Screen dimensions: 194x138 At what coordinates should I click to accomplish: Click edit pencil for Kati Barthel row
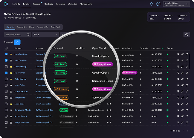pyautogui.click(x=182, y=73)
